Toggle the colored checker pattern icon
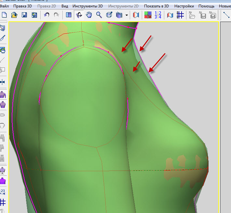This screenshot has width=231, height=213. pyautogui.click(x=148, y=15)
